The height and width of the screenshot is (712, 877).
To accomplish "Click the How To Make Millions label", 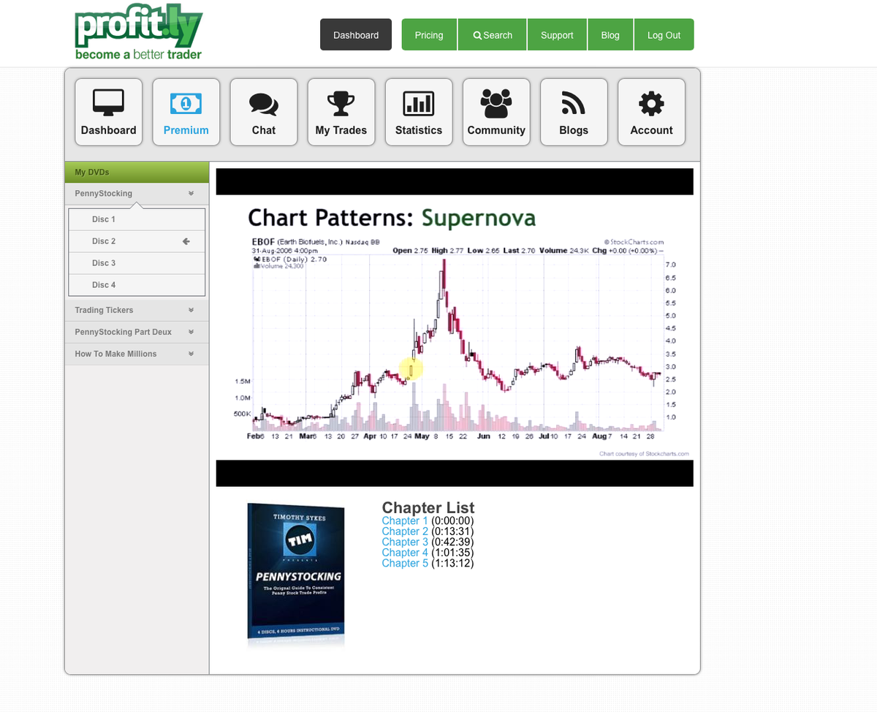I will point(115,354).
